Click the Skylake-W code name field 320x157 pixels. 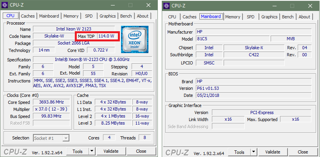(x=54, y=36)
